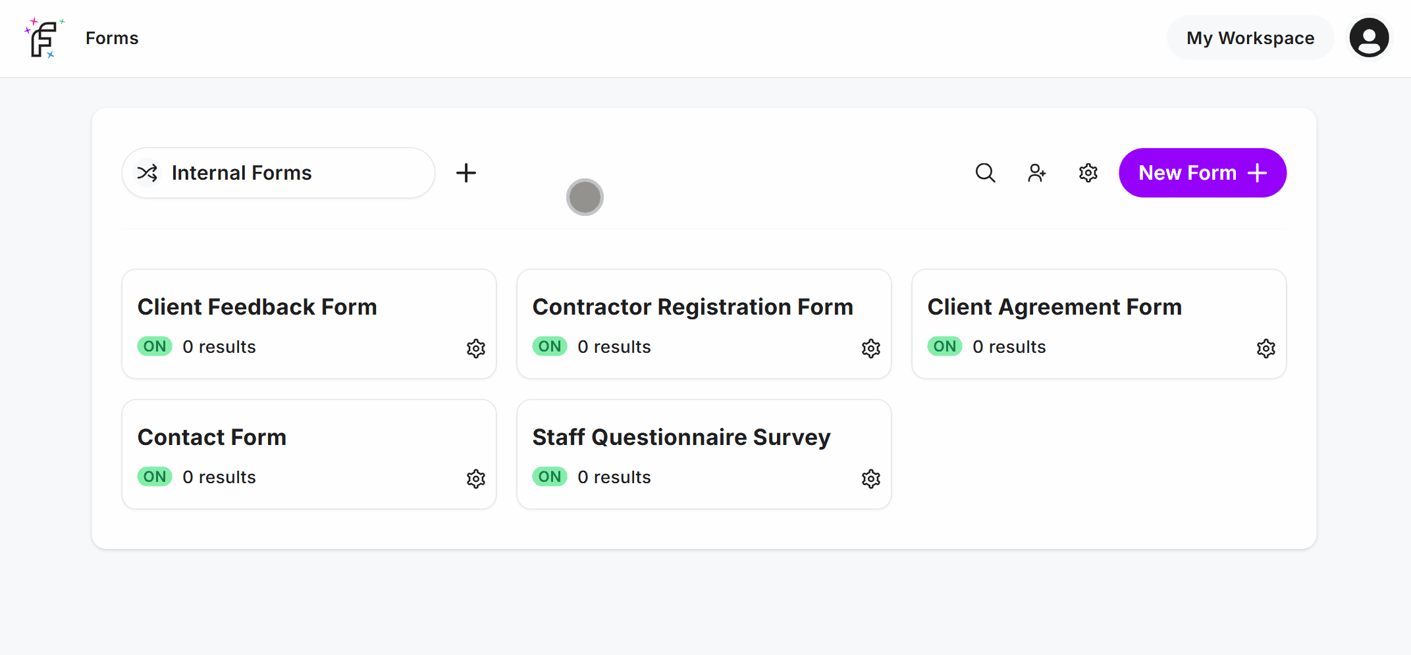The width and height of the screenshot is (1411, 655).
Task: Toggle the ON badge for Client Feedback Form
Action: coord(155,346)
